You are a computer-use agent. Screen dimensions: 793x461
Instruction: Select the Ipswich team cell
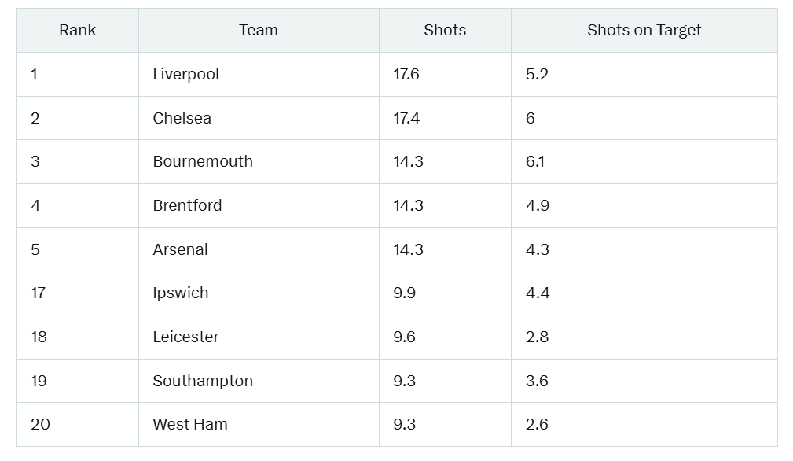pos(259,293)
